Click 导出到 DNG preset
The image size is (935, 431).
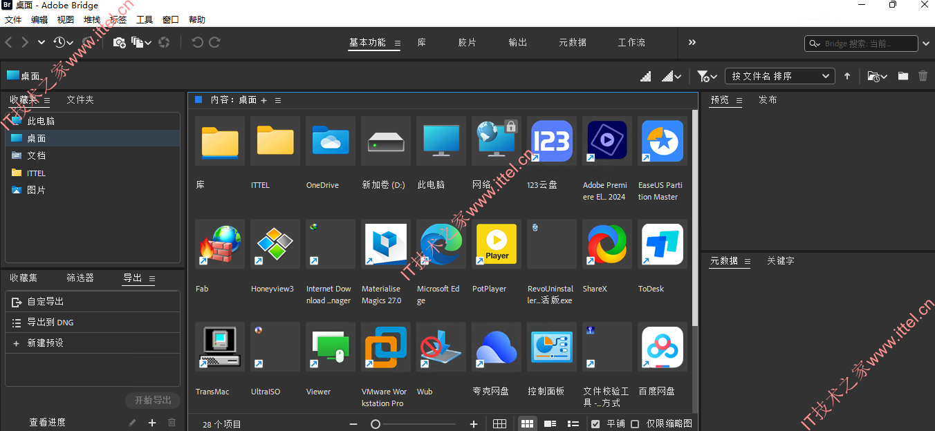point(93,323)
